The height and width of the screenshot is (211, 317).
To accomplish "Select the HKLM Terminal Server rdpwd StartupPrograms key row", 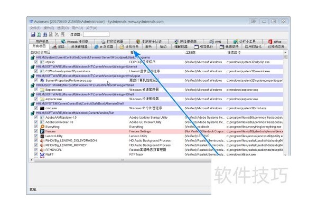I will point(157,57).
